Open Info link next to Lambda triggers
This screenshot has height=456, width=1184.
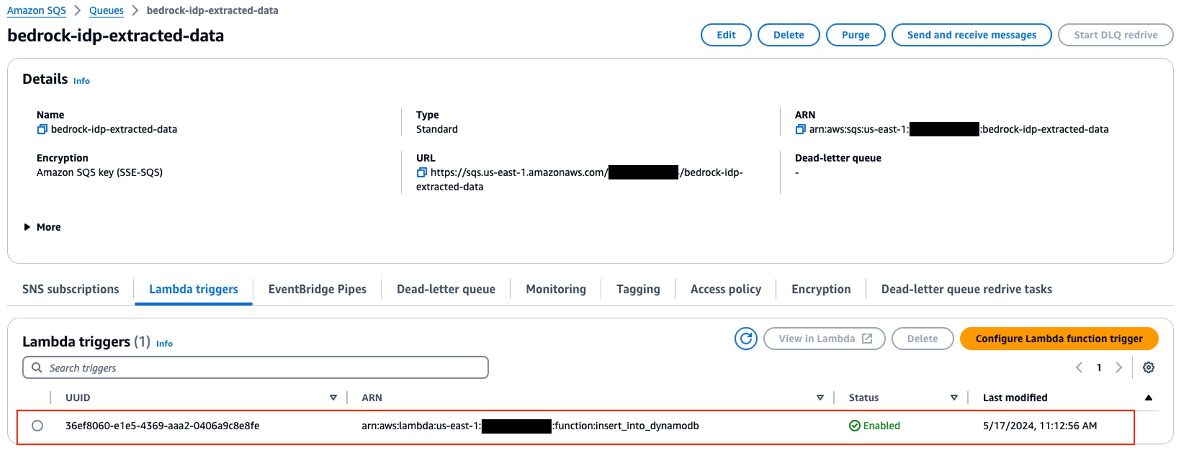(164, 344)
